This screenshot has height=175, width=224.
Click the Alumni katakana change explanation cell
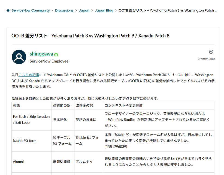(159, 162)
